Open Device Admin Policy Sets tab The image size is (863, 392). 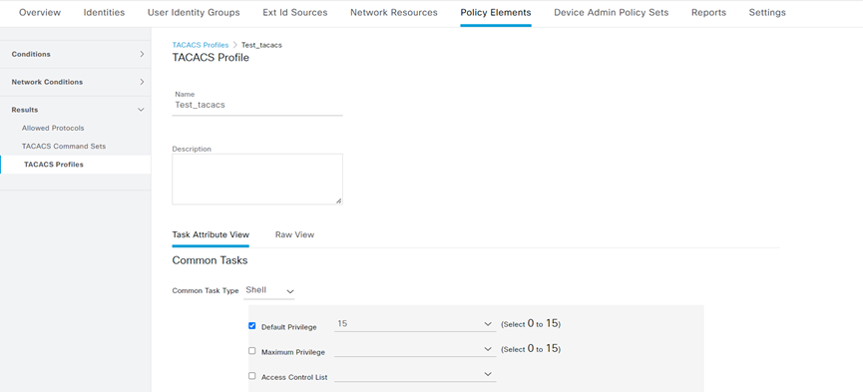click(612, 12)
